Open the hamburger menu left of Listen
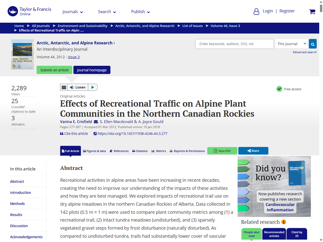The height and width of the screenshot is (242, 323). (x=64, y=87)
